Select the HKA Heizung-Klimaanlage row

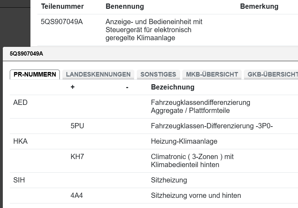[19, 141]
